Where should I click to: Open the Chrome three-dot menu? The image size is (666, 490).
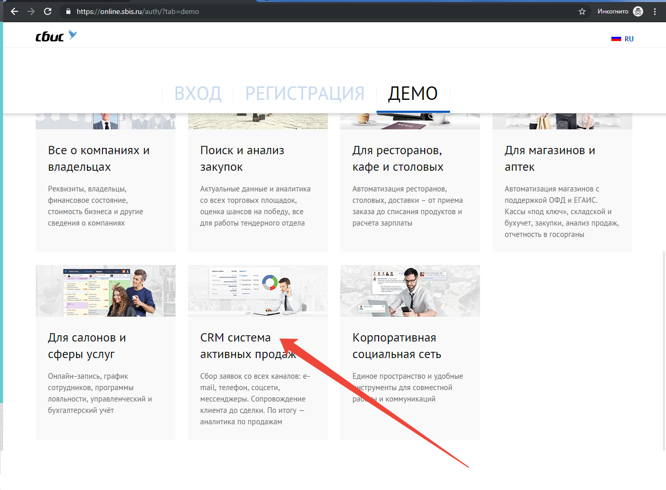click(x=655, y=11)
